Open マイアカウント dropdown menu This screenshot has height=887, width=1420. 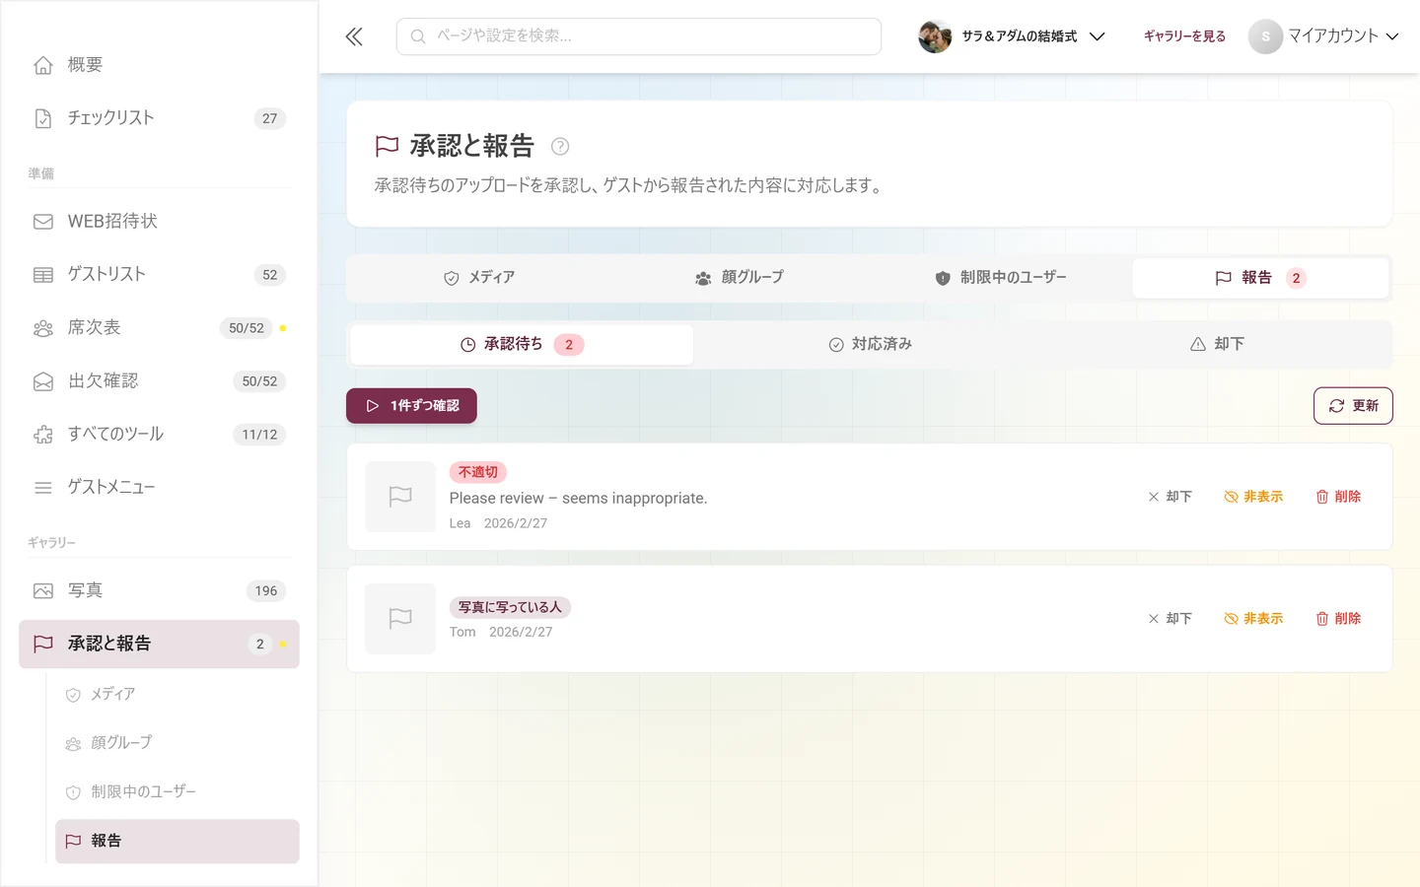pos(1324,36)
